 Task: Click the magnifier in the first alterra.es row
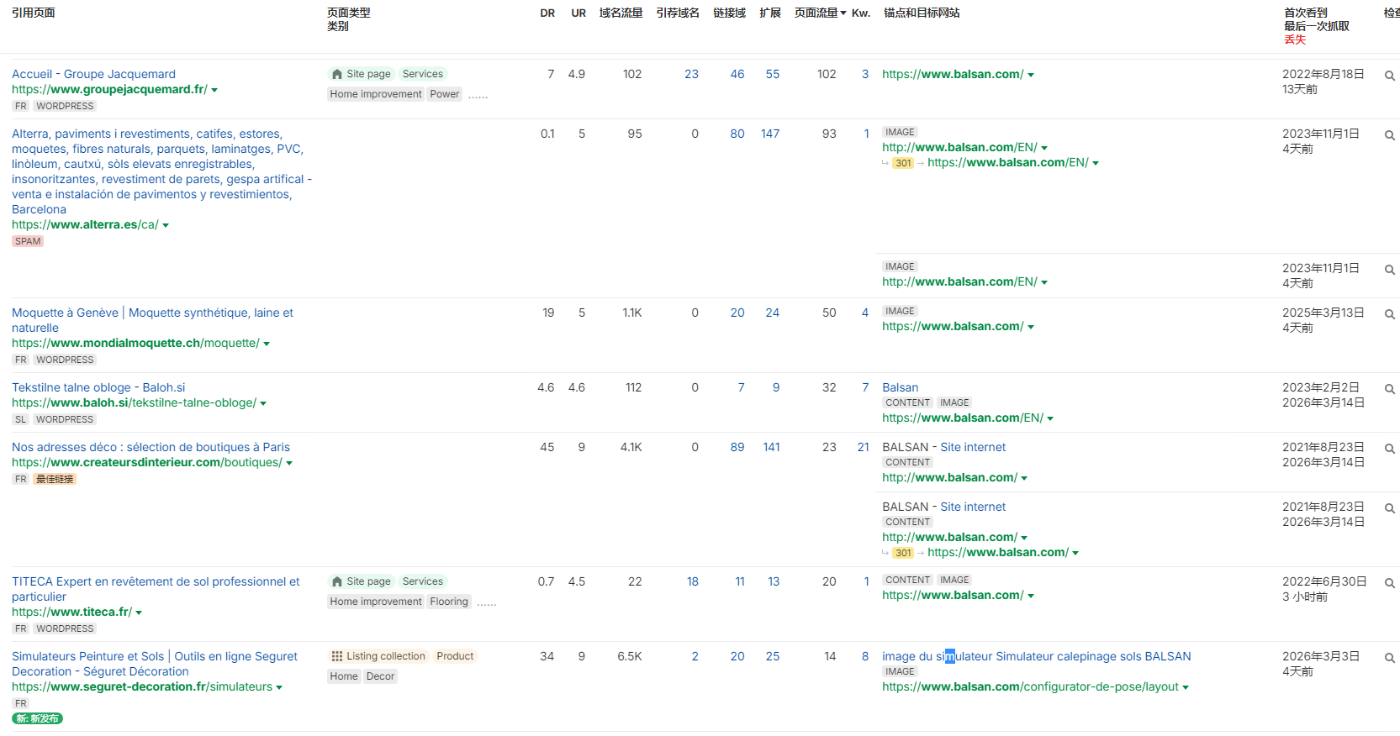coord(1389,135)
